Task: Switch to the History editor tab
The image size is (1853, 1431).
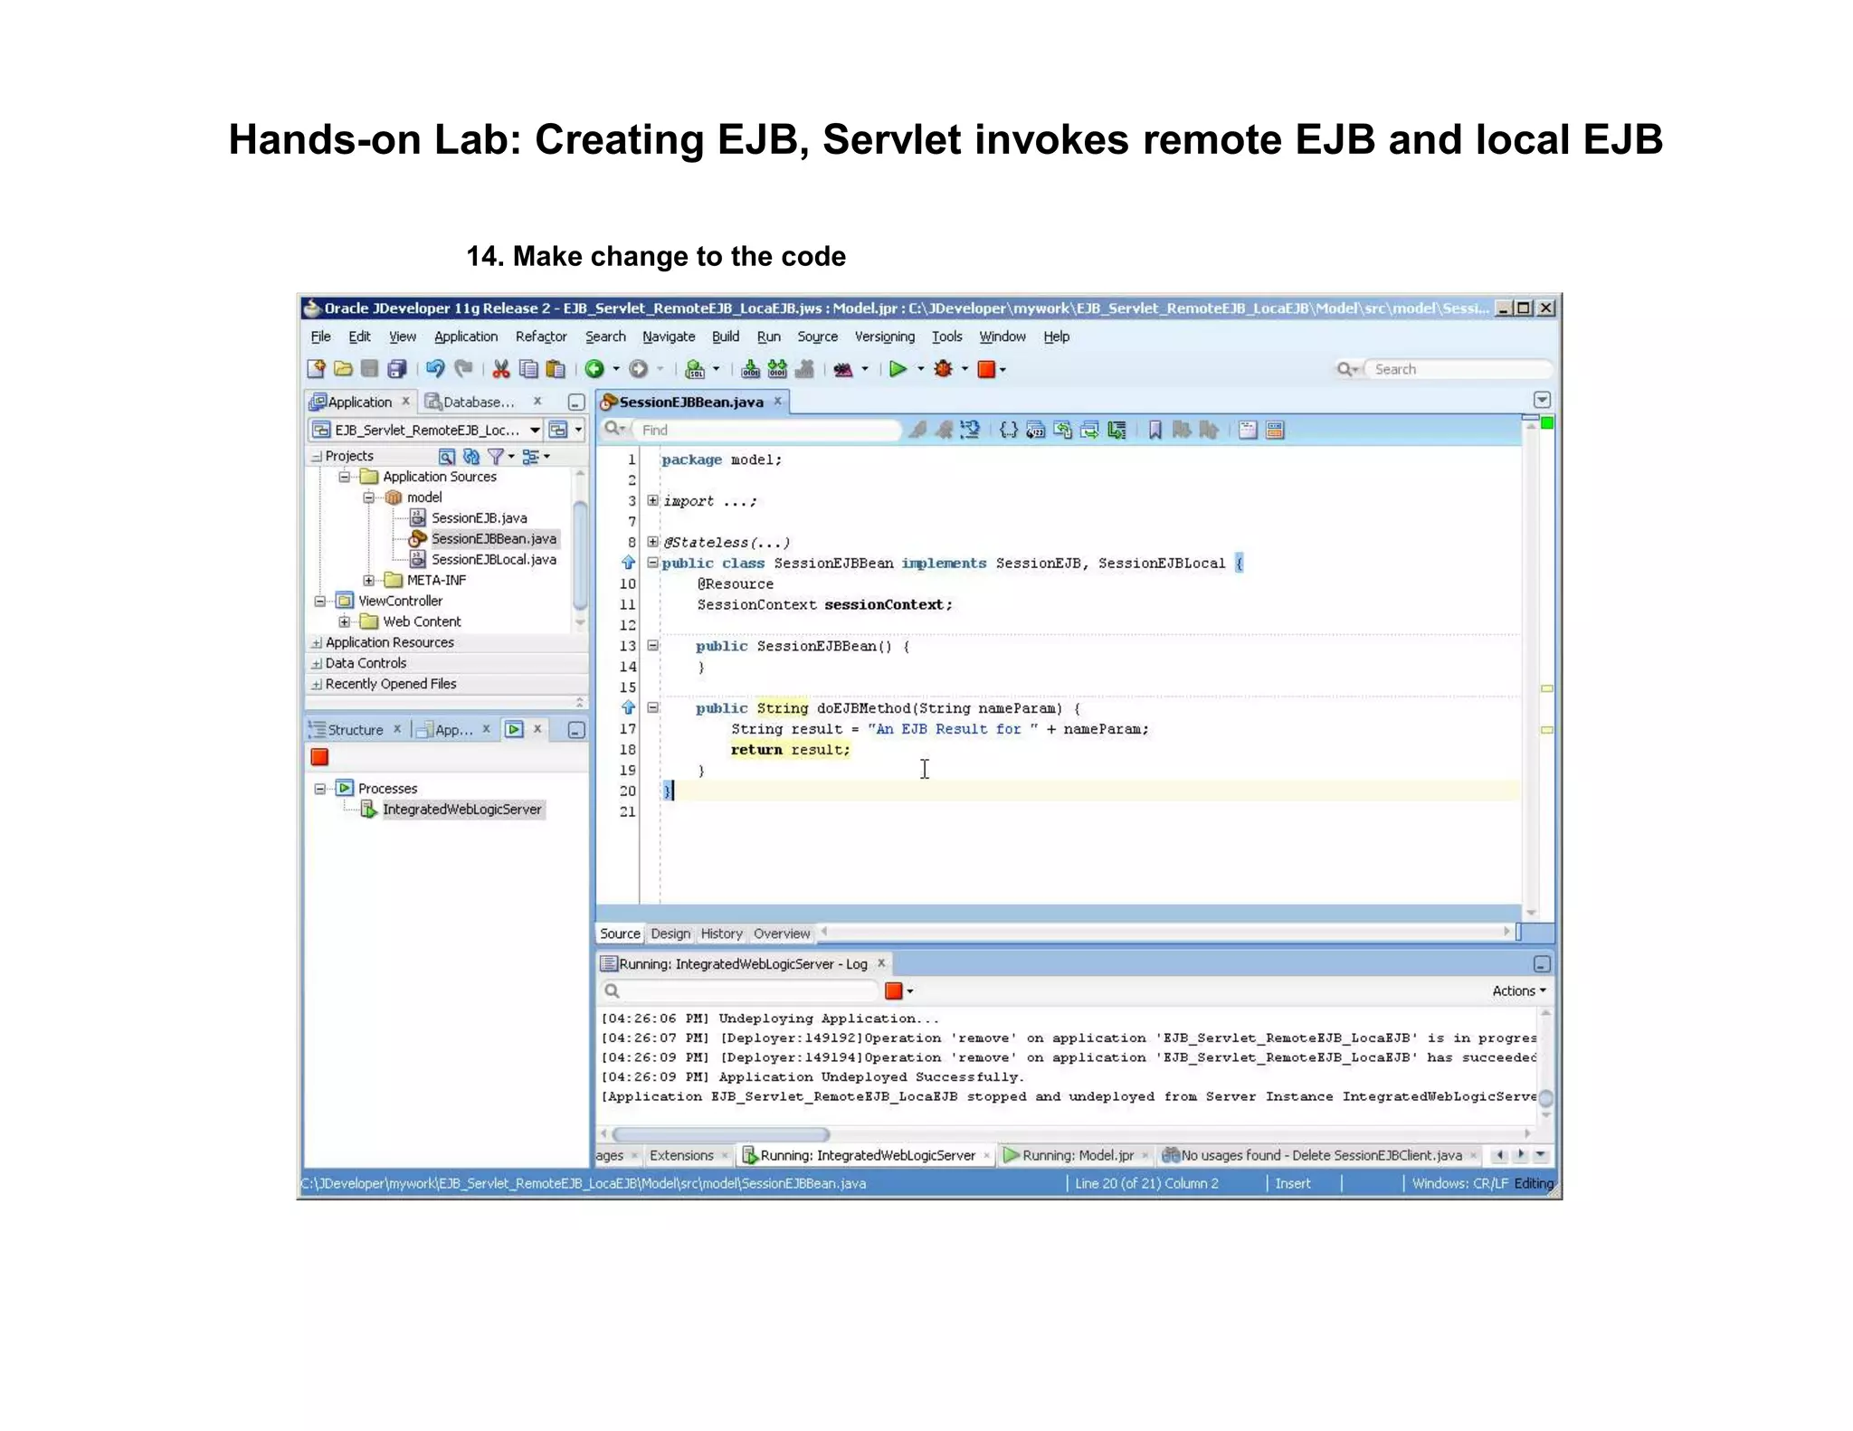Action: click(721, 933)
